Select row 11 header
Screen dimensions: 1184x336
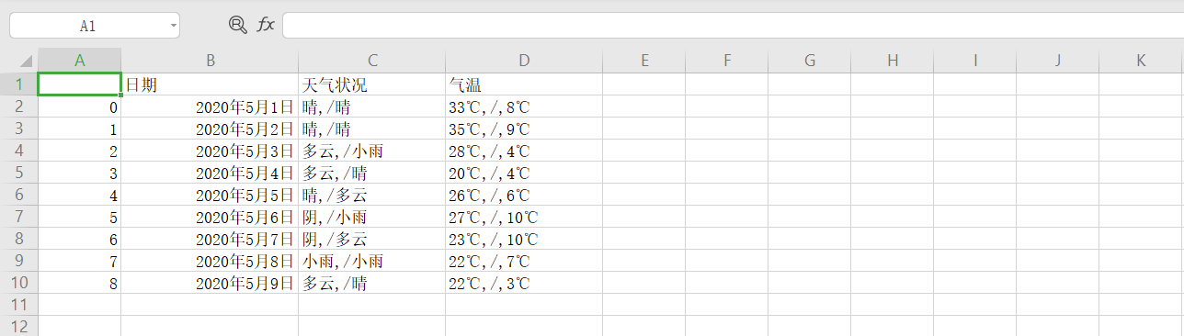click(x=18, y=305)
